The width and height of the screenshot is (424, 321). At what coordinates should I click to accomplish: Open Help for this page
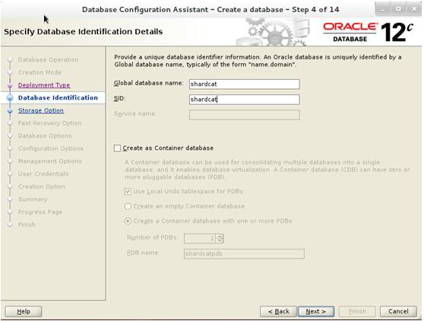[x=24, y=312]
